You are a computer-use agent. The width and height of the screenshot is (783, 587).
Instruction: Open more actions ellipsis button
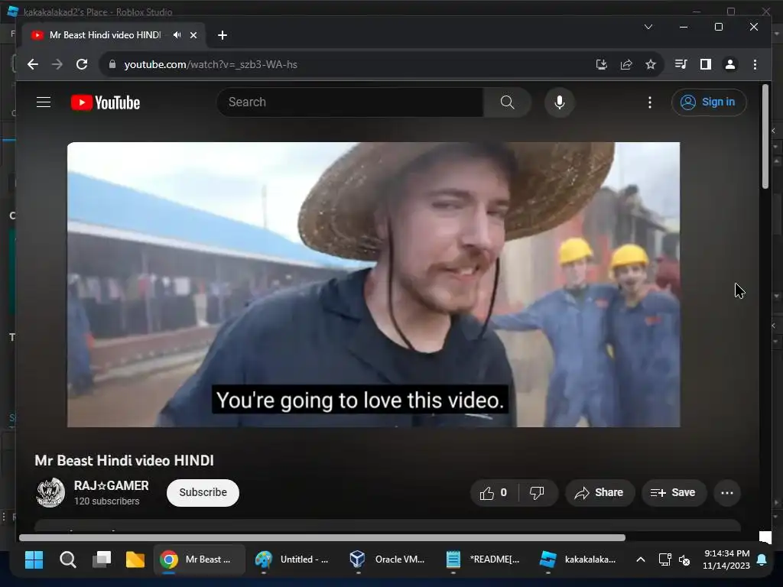click(727, 493)
